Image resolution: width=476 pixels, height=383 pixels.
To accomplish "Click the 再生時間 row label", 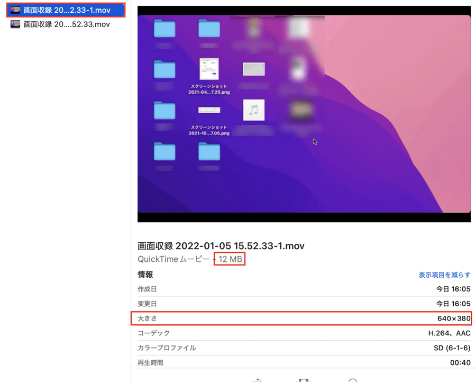I will tap(150, 362).
